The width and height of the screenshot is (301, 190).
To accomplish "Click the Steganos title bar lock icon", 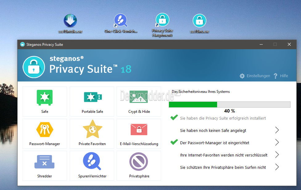I will [23, 44].
